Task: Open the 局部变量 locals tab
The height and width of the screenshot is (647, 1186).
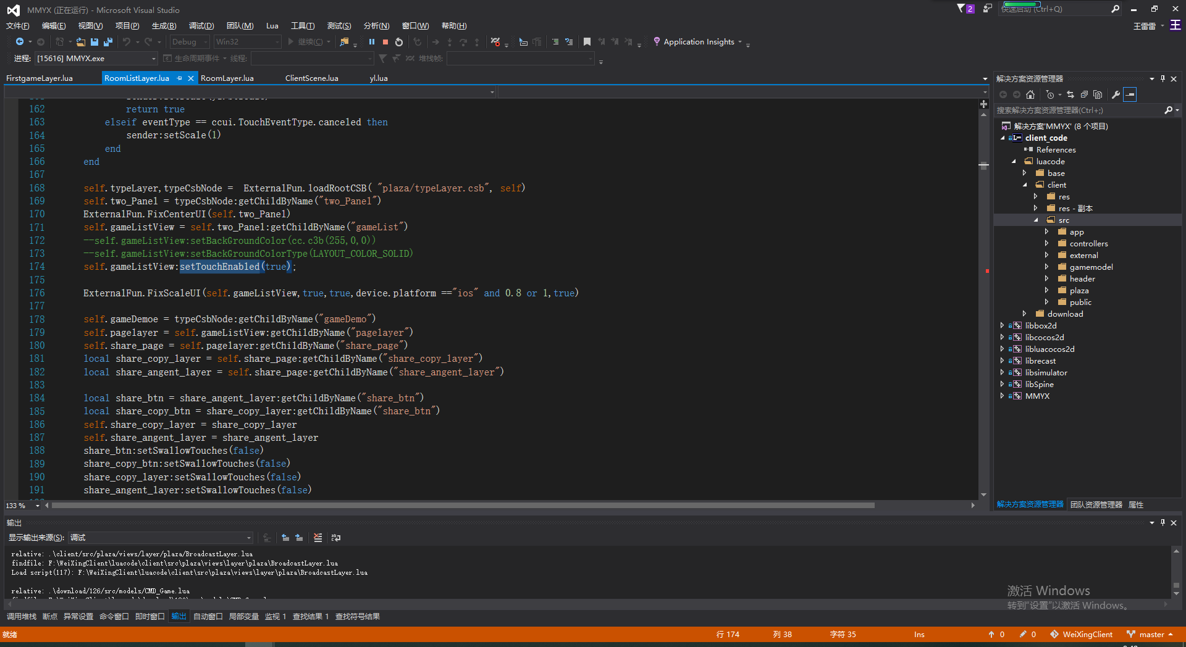Action: [x=244, y=617]
